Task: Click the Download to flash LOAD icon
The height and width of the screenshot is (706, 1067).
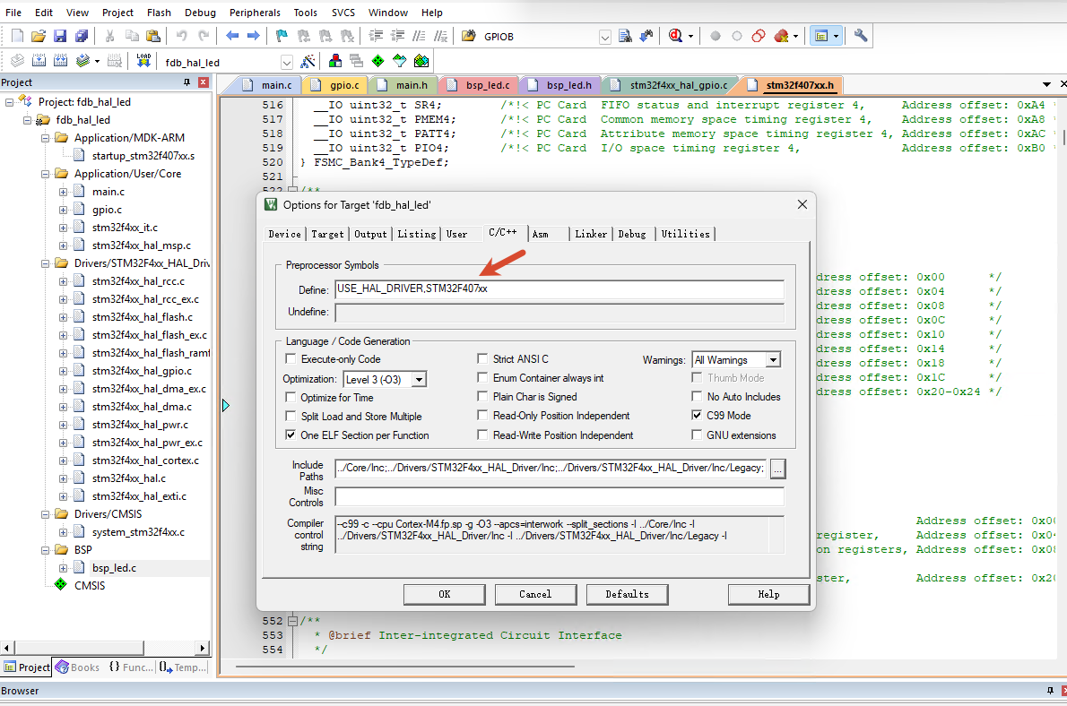Action: pos(143,61)
